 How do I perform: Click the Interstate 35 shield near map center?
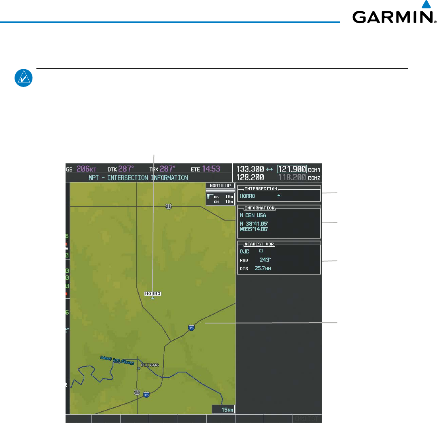(x=191, y=328)
